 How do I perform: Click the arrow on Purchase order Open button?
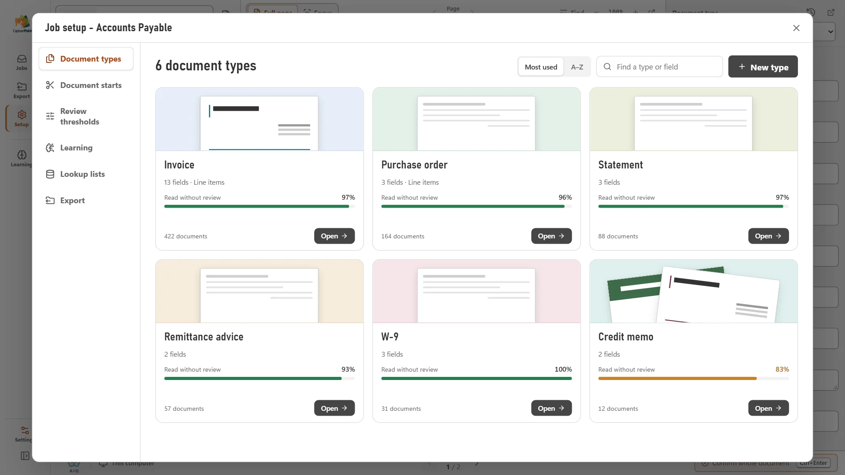[562, 236]
